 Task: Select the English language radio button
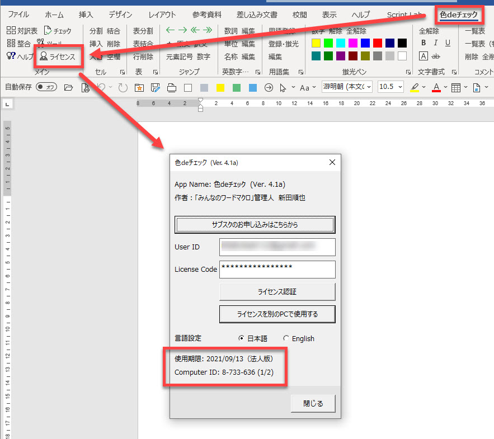tap(286, 338)
